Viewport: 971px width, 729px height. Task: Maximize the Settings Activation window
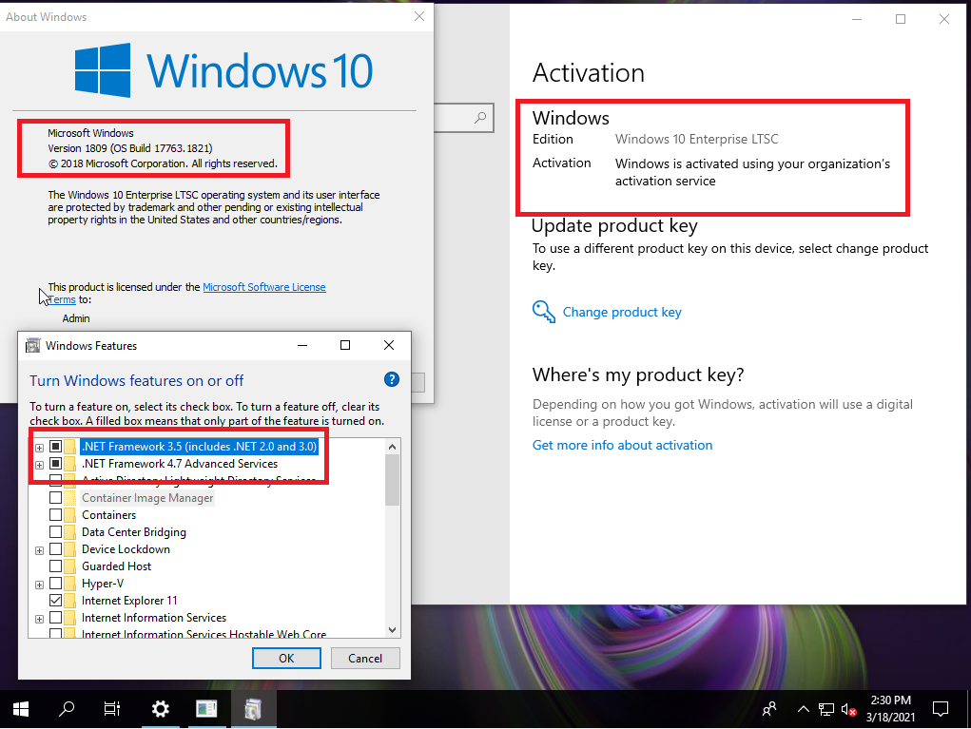click(x=901, y=19)
